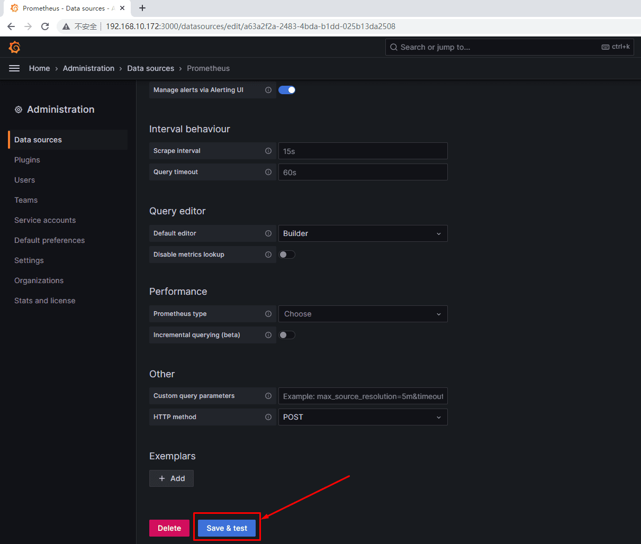Close the Prometheus browser tab
The image size is (641, 544).
122,8
